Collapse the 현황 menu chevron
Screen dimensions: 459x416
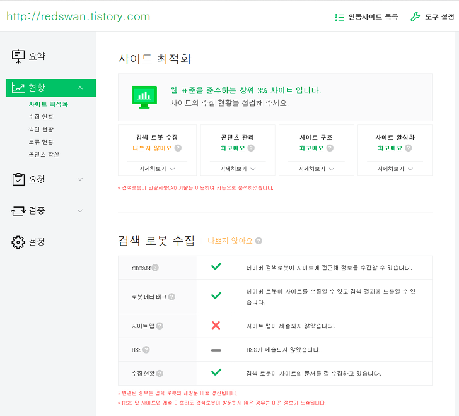pyautogui.click(x=80, y=88)
